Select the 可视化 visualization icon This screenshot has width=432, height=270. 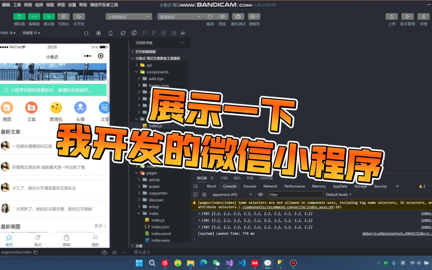pos(63,16)
